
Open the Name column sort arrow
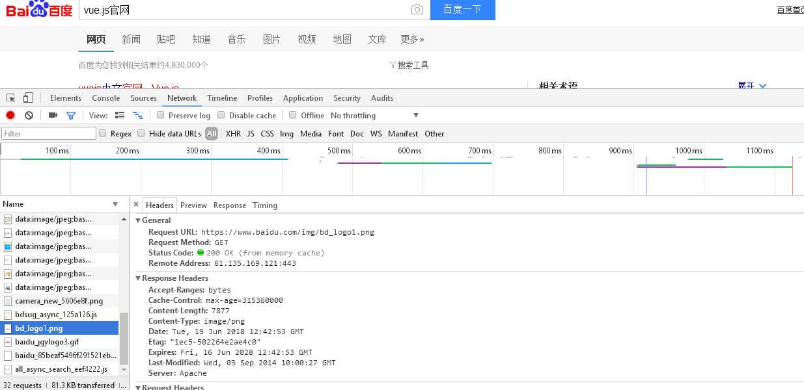(x=115, y=204)
